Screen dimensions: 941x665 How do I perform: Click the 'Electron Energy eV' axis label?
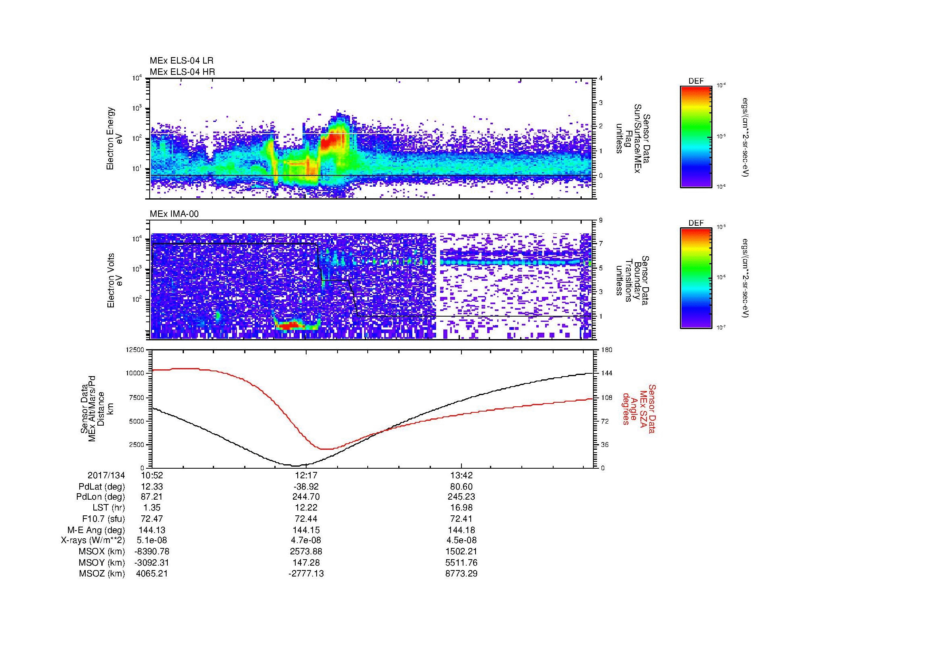(115, 138)
